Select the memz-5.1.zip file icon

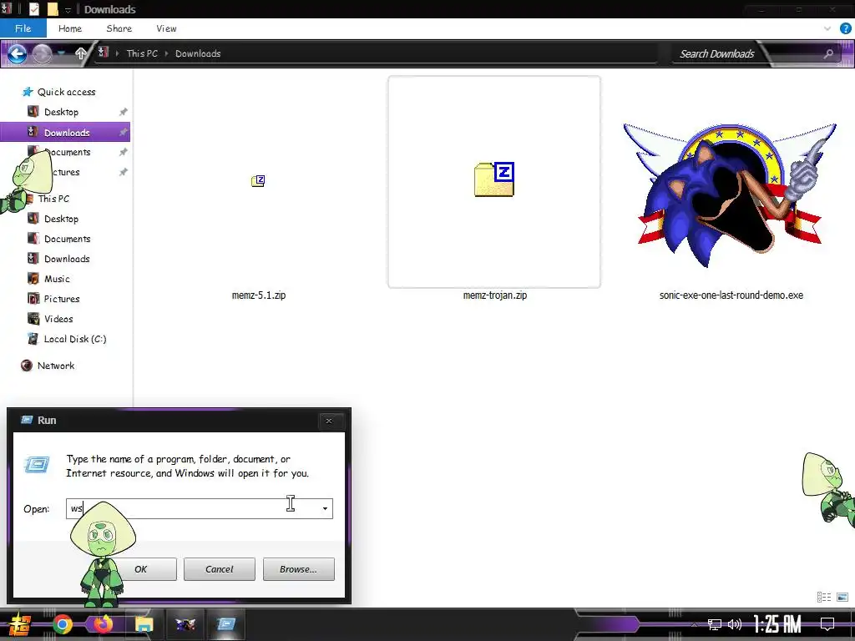point(258,181)
